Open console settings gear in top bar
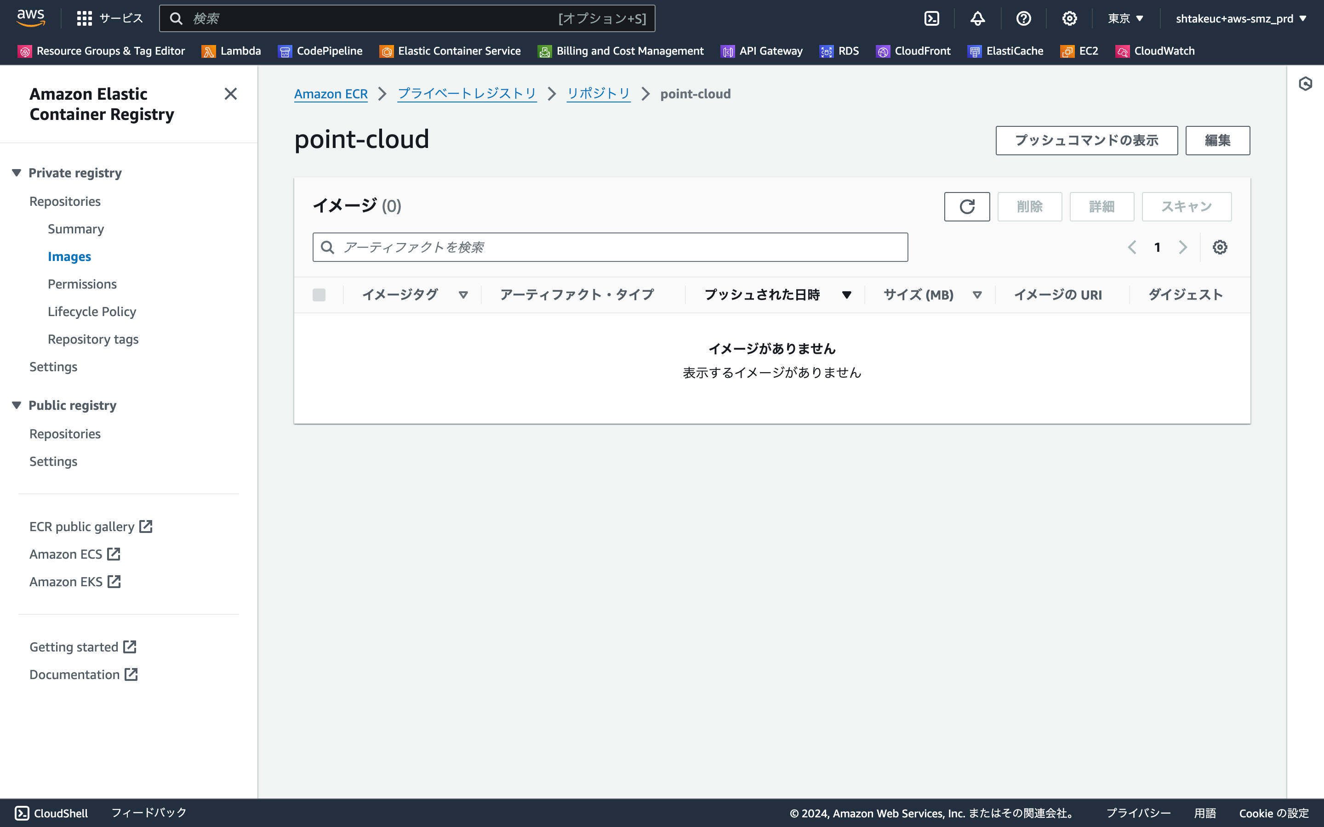 [x=1070, y=18]
